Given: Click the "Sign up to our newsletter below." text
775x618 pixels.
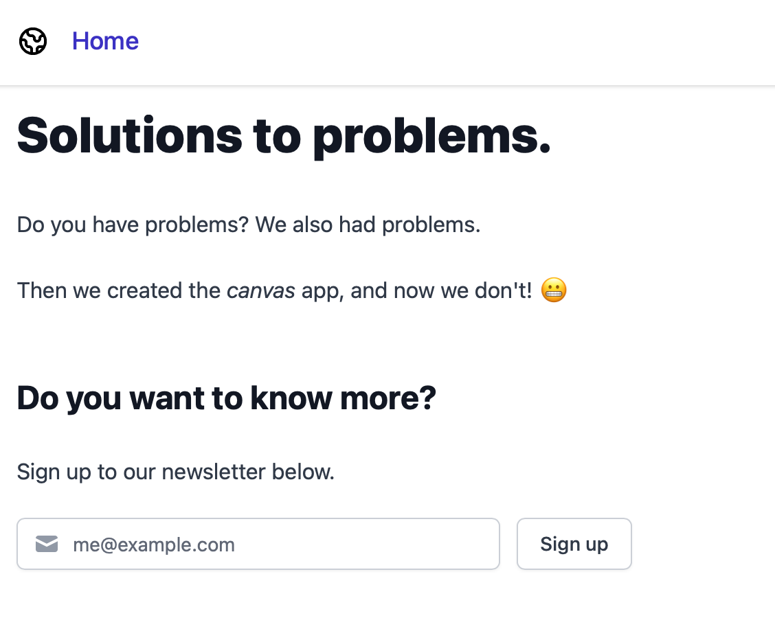Looking at the screenshot, I should point(175,472).
